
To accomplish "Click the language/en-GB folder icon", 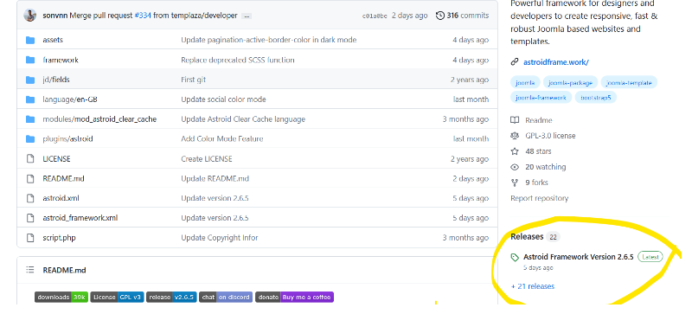I will click(30, 99).
